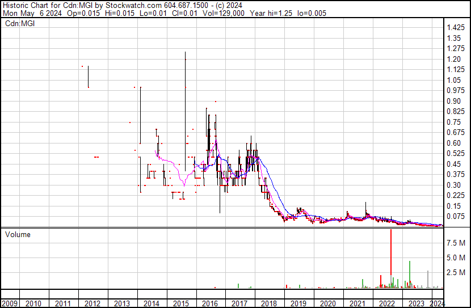Select the 2019 year marker
Screen dimensions: 471x308
tap(298, 303)
